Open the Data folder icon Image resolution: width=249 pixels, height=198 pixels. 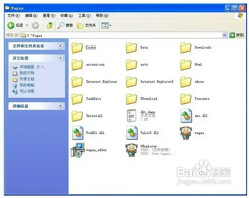pyautogui.click(x=131, y=48)
